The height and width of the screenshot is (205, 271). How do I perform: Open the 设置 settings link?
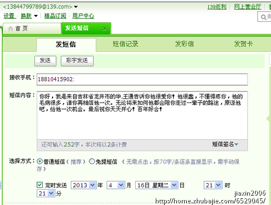pyautogui.click(x=9, y=16)
